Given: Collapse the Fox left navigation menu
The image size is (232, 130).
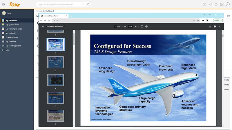Looking at the screenshot, I should 3,4.
